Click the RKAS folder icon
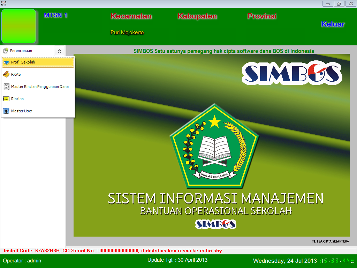This screenshot has width=357, height=268. (x=6, y=74)
